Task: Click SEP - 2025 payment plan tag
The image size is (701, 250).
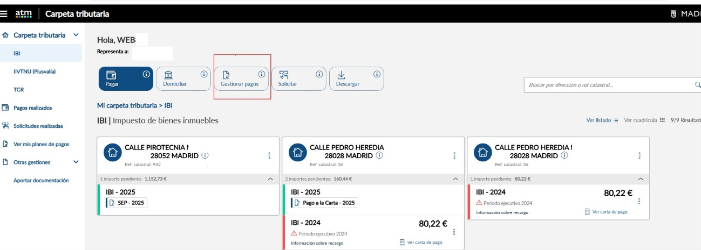Action: point(127,203)
